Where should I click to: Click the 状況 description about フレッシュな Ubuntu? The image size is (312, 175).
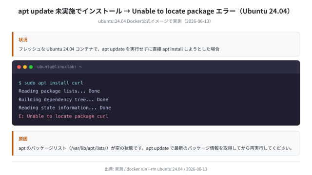pyautogui.click(x=119, y=49)
